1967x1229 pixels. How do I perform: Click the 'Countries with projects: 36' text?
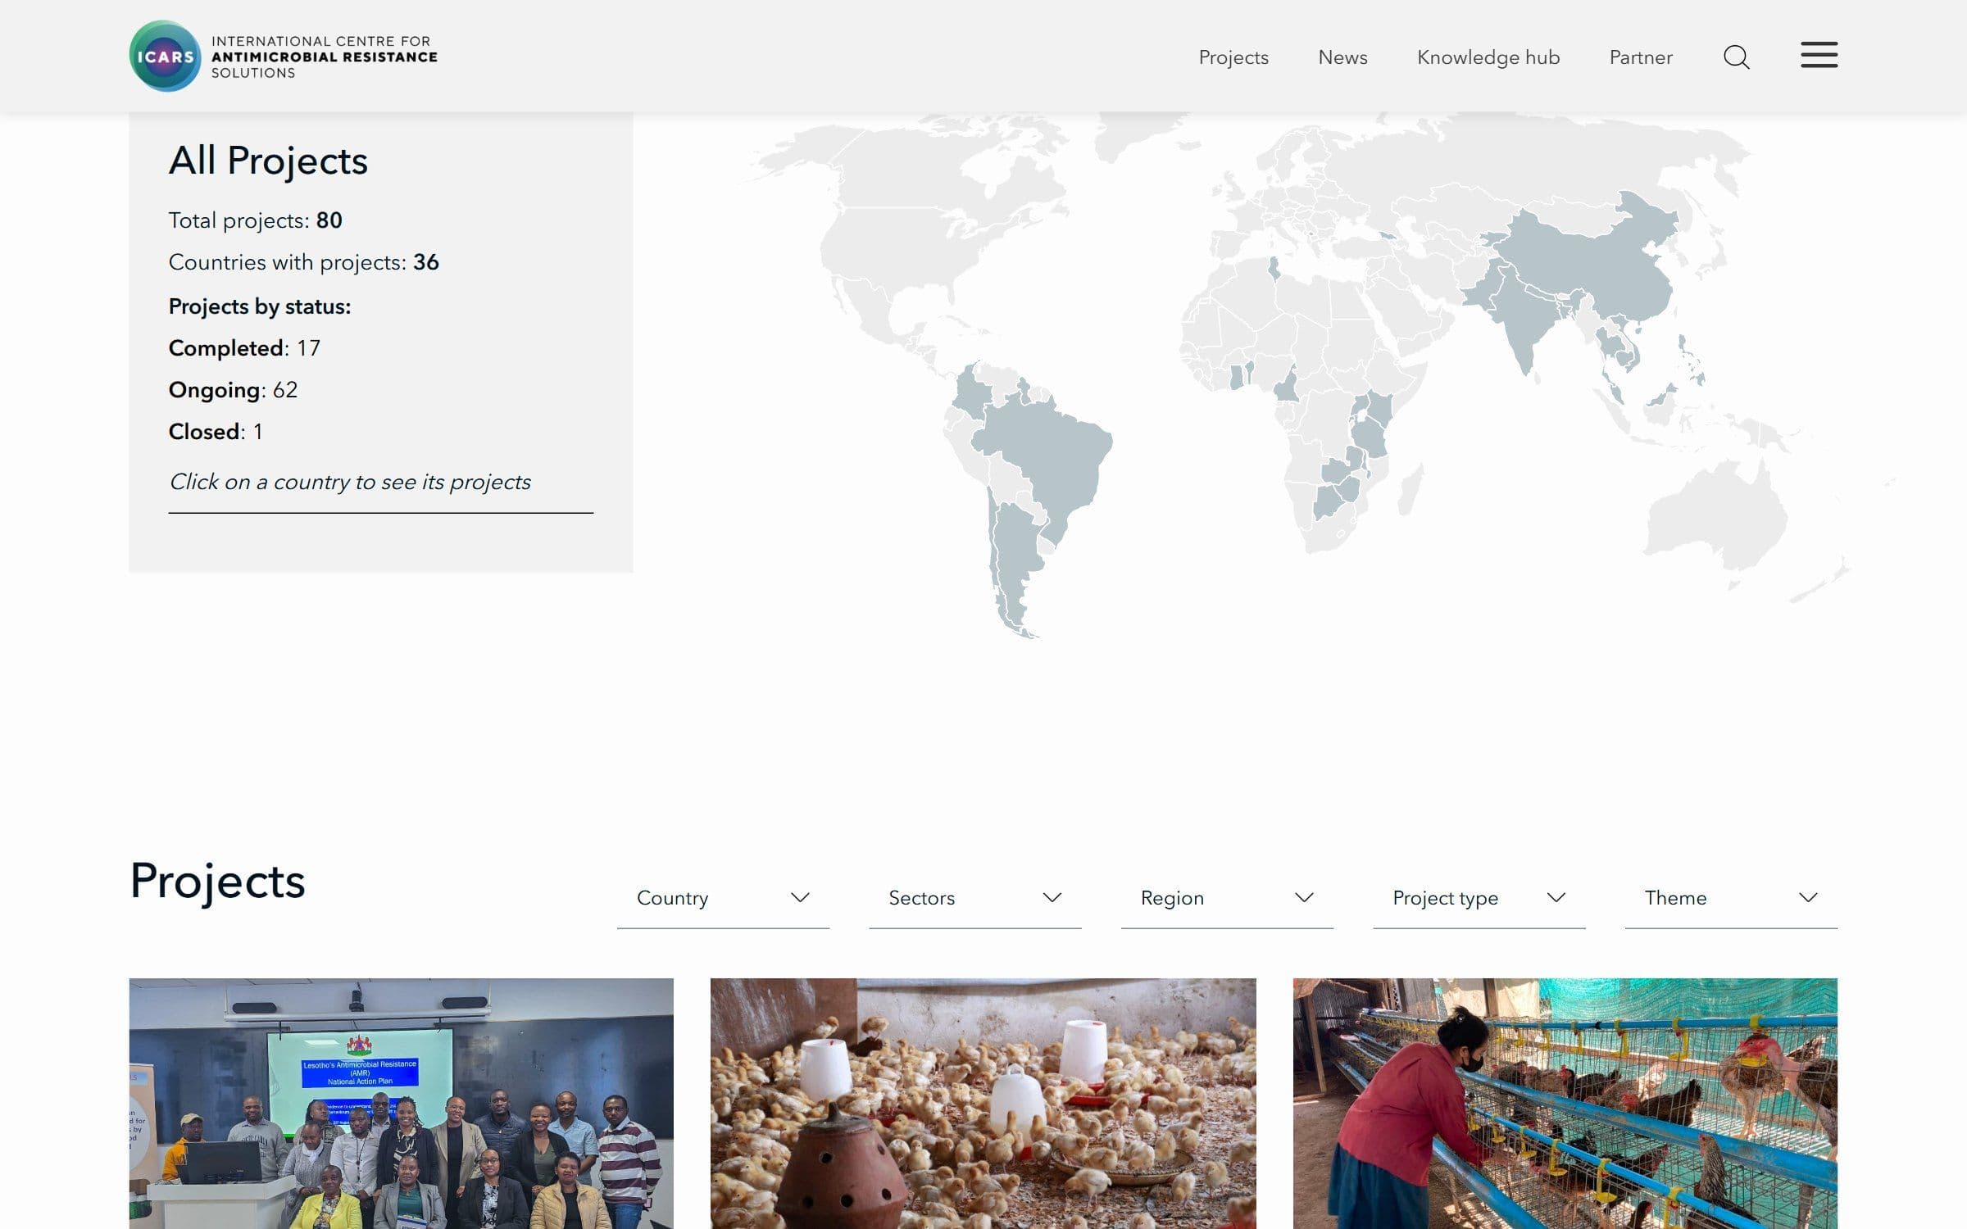[303, 262]
